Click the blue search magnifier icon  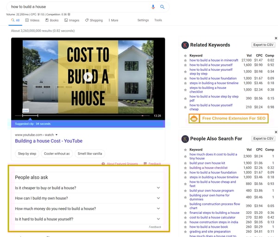pyautogui.click(x=162, y=7)
